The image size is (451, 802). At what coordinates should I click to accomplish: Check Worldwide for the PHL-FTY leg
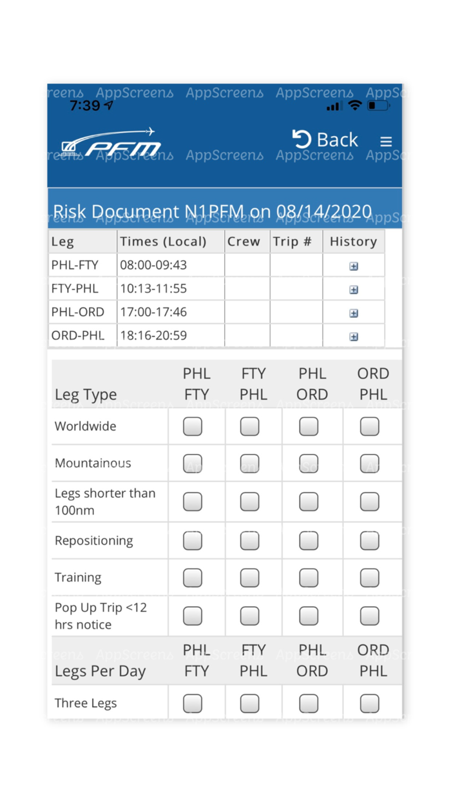[x=192, y=426]
